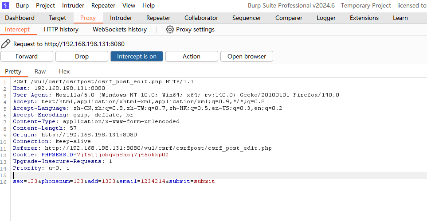Switch to WebSockets history sub-tab
This screenshot has width=427, height=221.
click(120, 29)
